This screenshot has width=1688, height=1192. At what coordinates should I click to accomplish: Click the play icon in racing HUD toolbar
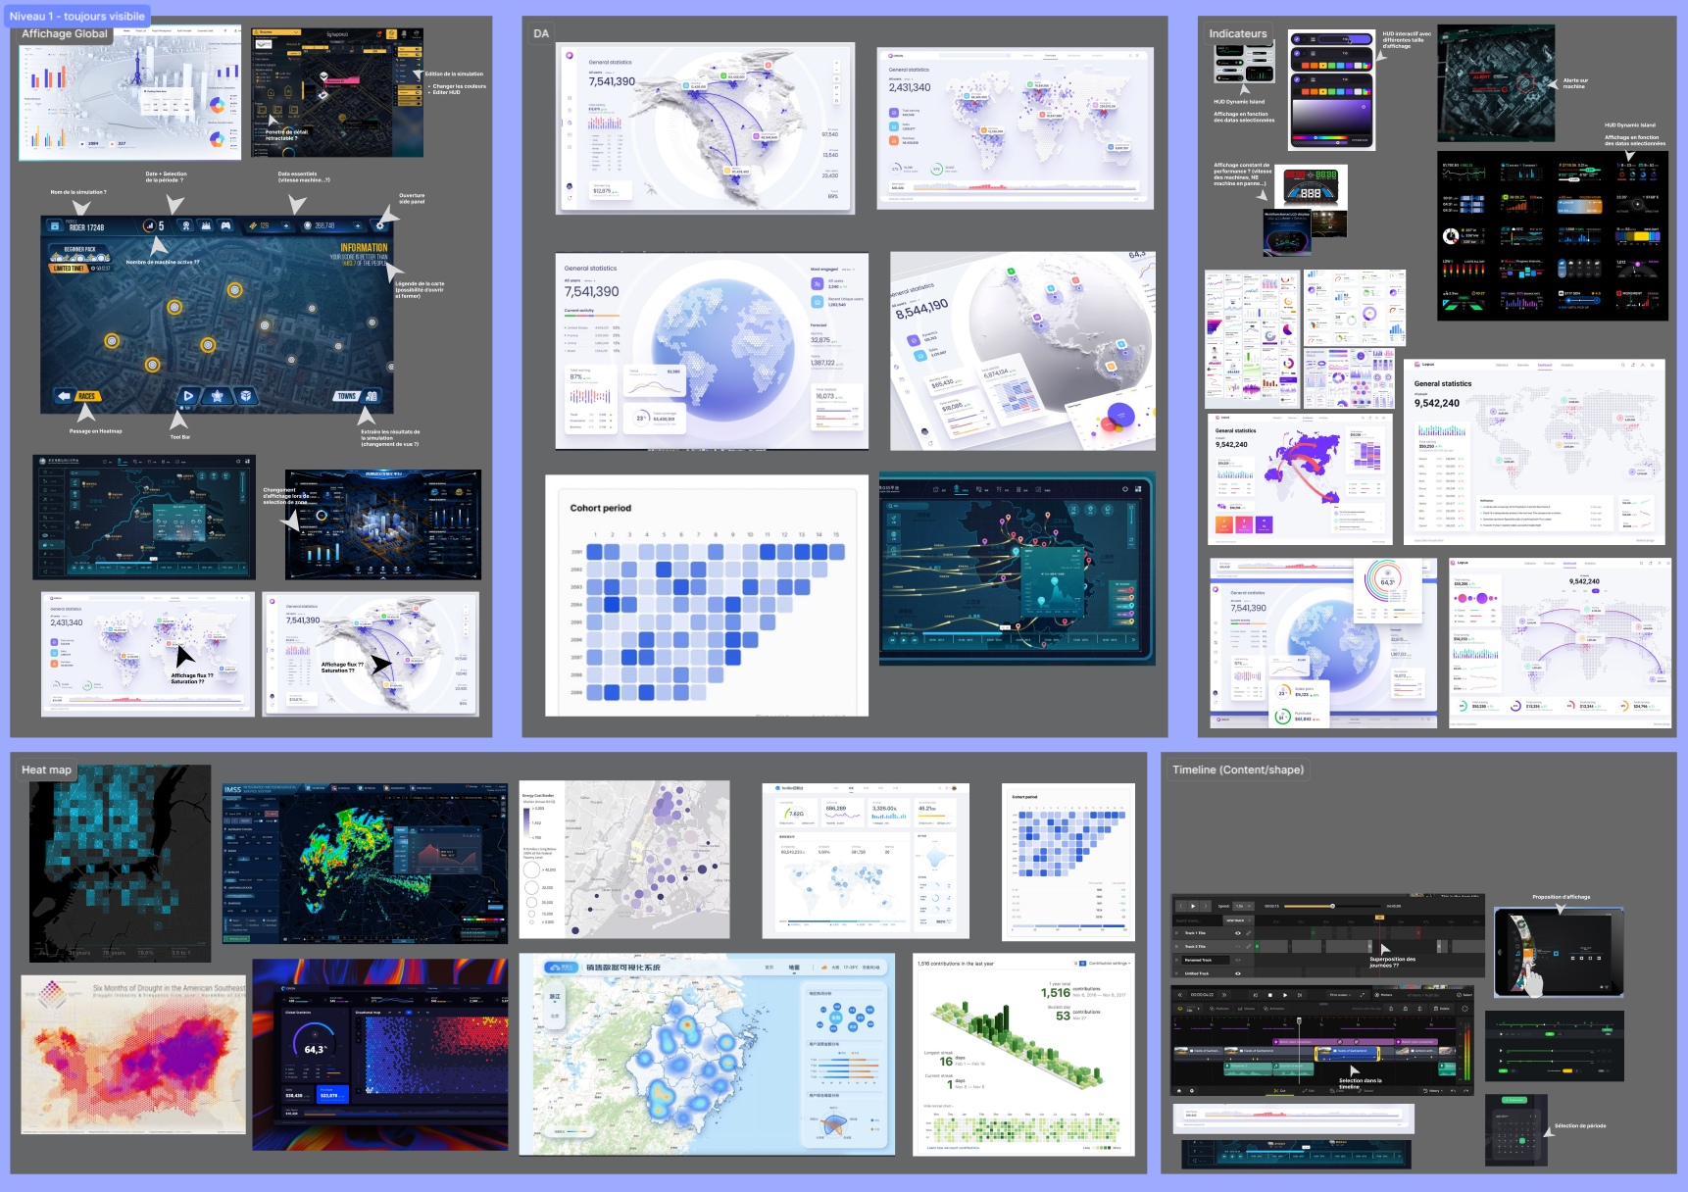point(188,396)
